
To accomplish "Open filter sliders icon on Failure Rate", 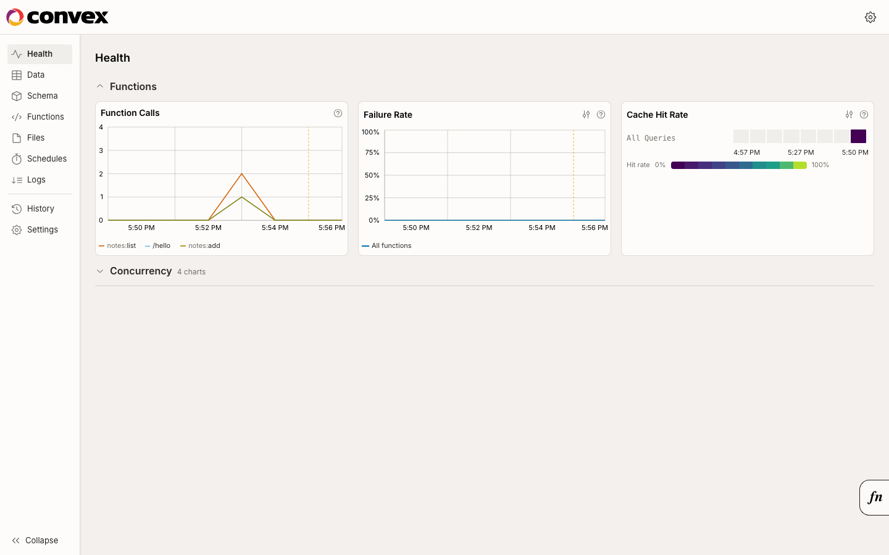I will click(x=586, y=115).
